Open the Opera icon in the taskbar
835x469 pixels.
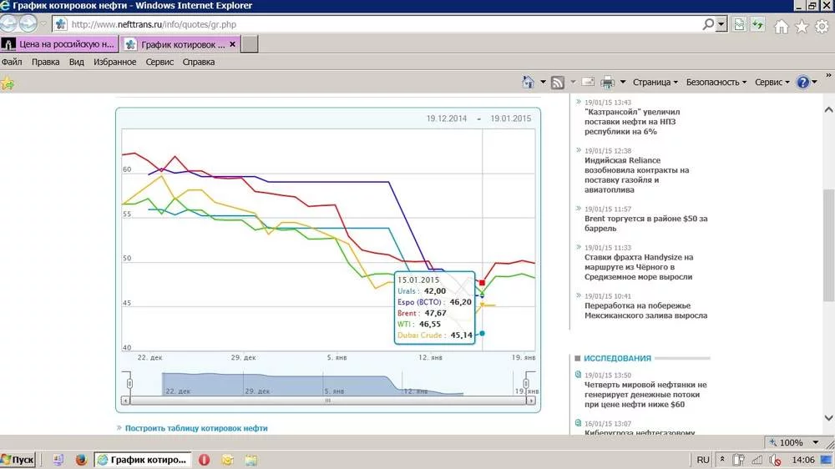pyautogui.click(x=204, y=460)
